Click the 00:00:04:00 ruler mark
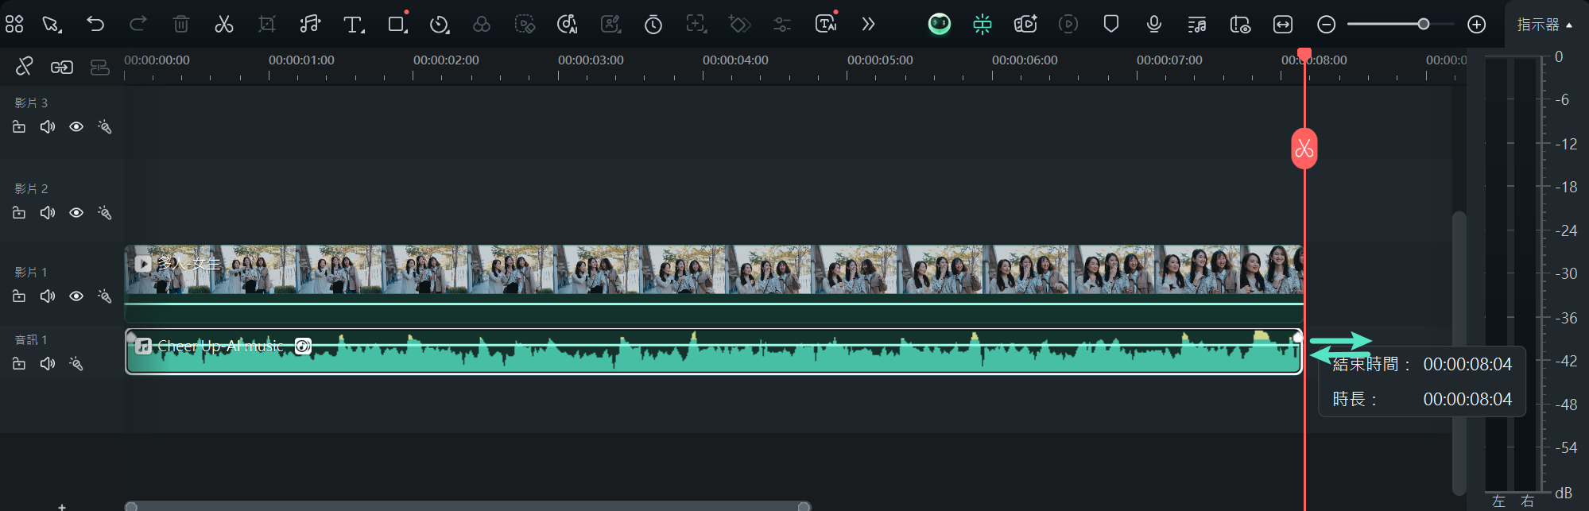 click(735, 60)
